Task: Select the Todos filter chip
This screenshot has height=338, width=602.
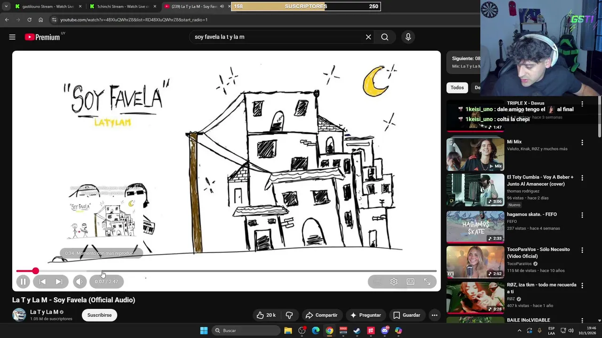Action: tap(457, 88)
